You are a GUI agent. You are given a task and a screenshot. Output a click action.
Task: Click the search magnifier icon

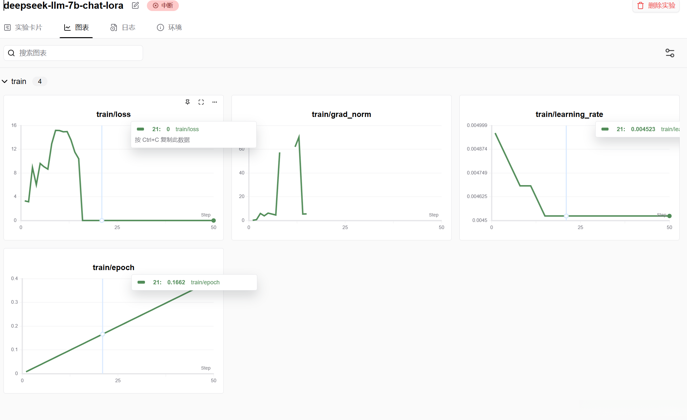click(x=12, y=53)
